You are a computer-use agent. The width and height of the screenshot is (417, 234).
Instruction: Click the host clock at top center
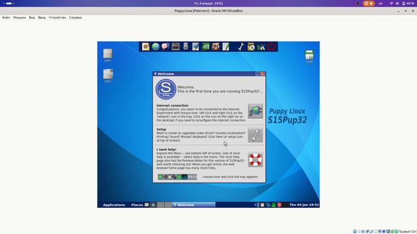(208, 3)
